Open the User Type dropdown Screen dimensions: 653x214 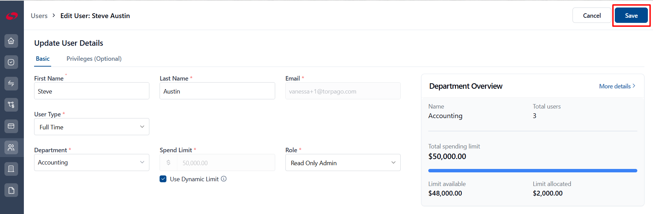tap(92, 127)
